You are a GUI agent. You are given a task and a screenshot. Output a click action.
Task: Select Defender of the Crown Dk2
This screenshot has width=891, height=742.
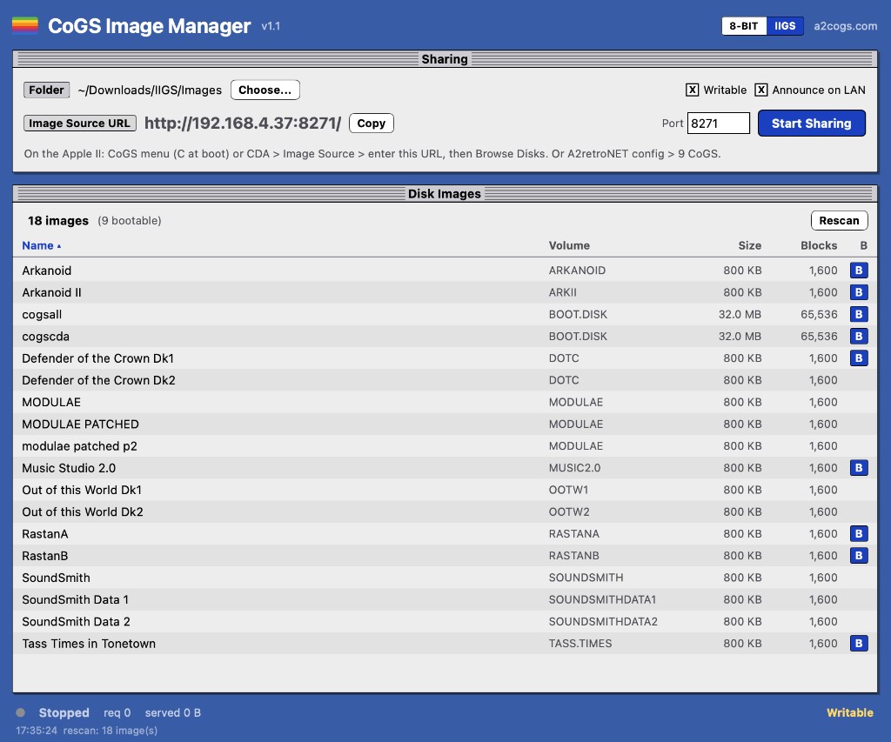445,380
